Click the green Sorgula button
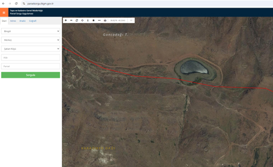The height and width of the screenshot is (167, 273). [x=31, y=75]
